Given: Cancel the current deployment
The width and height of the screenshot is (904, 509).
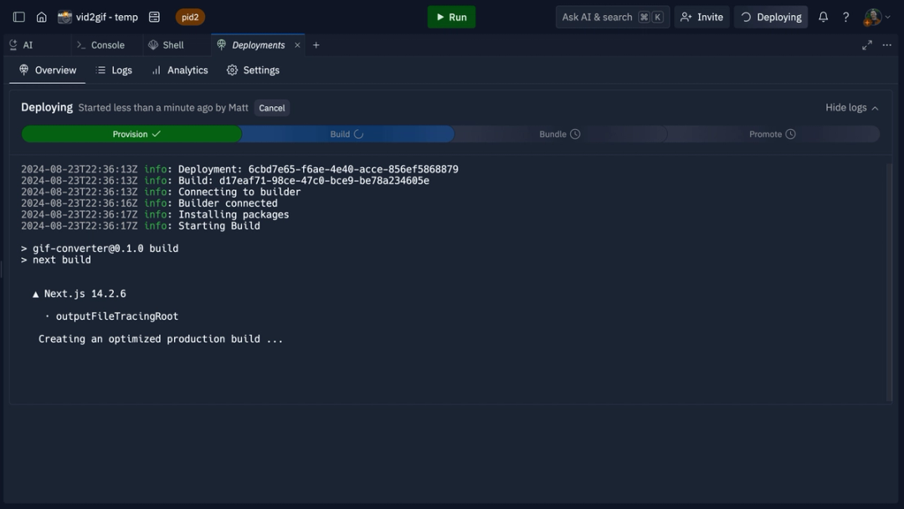Looking at the screenshot, I should pos(271,107).
